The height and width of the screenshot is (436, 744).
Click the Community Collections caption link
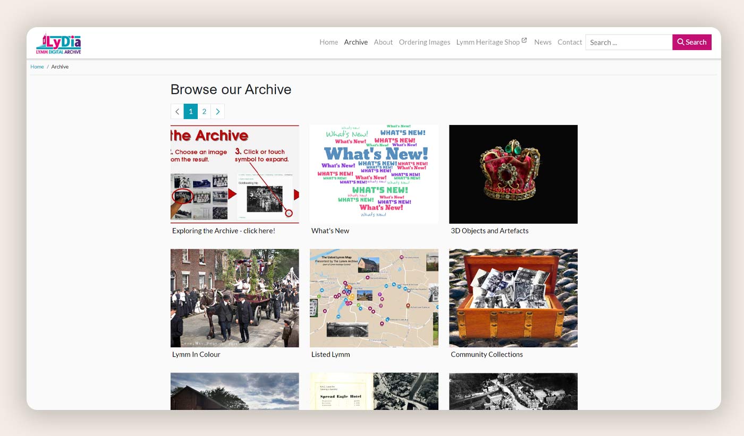tap(487, 354)
